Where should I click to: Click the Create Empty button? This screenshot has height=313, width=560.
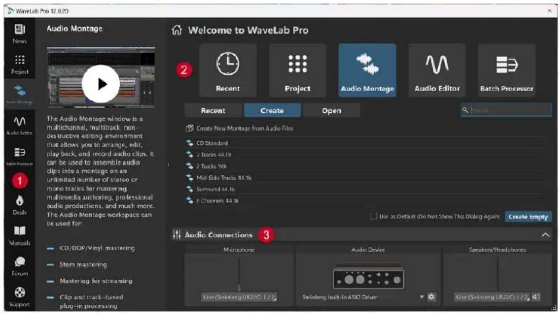tap(528, 217)
